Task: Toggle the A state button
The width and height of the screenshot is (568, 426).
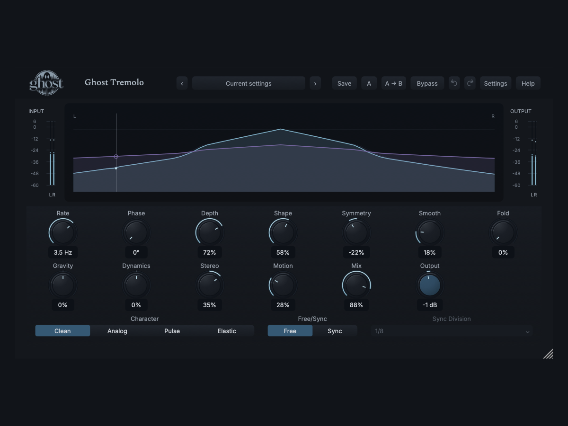Action: point(369,83)
